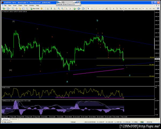
Task: Open the Charts menu
Action: (20, 5)
